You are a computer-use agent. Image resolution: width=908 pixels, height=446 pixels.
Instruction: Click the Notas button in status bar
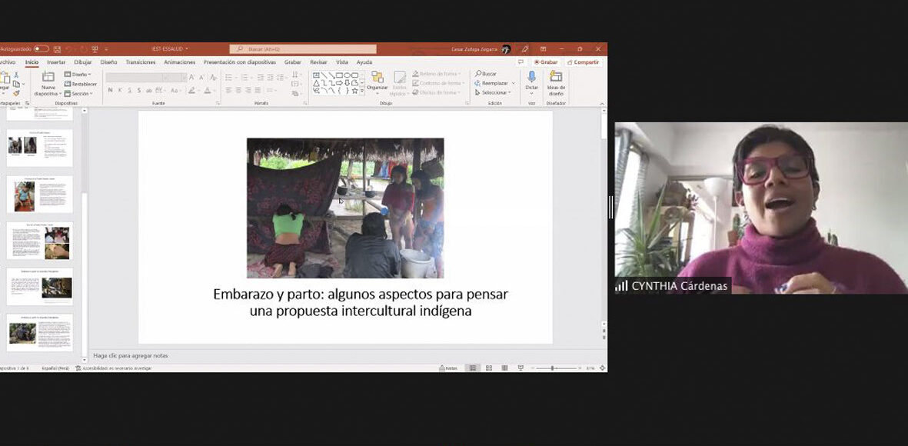point(448,368)
